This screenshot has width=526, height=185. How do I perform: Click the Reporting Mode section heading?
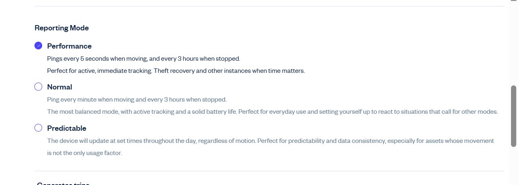(62, 28)
